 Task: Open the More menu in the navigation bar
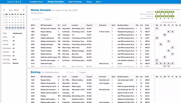99,2
